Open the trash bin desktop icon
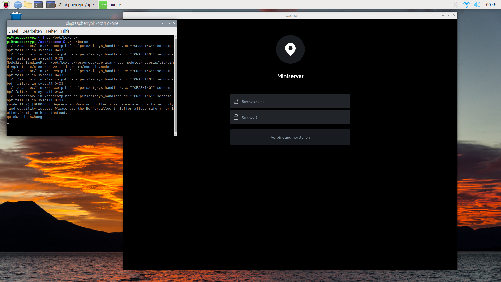Image resolution: width=501 pixels, height=282 pixels. tap(16, 16)
